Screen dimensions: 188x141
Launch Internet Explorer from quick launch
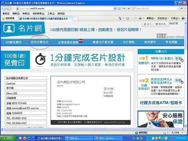pos(29,138)
